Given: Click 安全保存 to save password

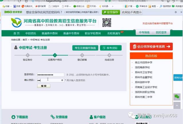Looking at the screenshot, I should pyautogui.click(x=111, y=12).
